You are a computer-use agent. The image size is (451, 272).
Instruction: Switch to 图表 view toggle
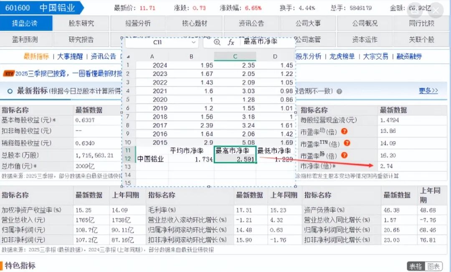(x=434, y=266)
